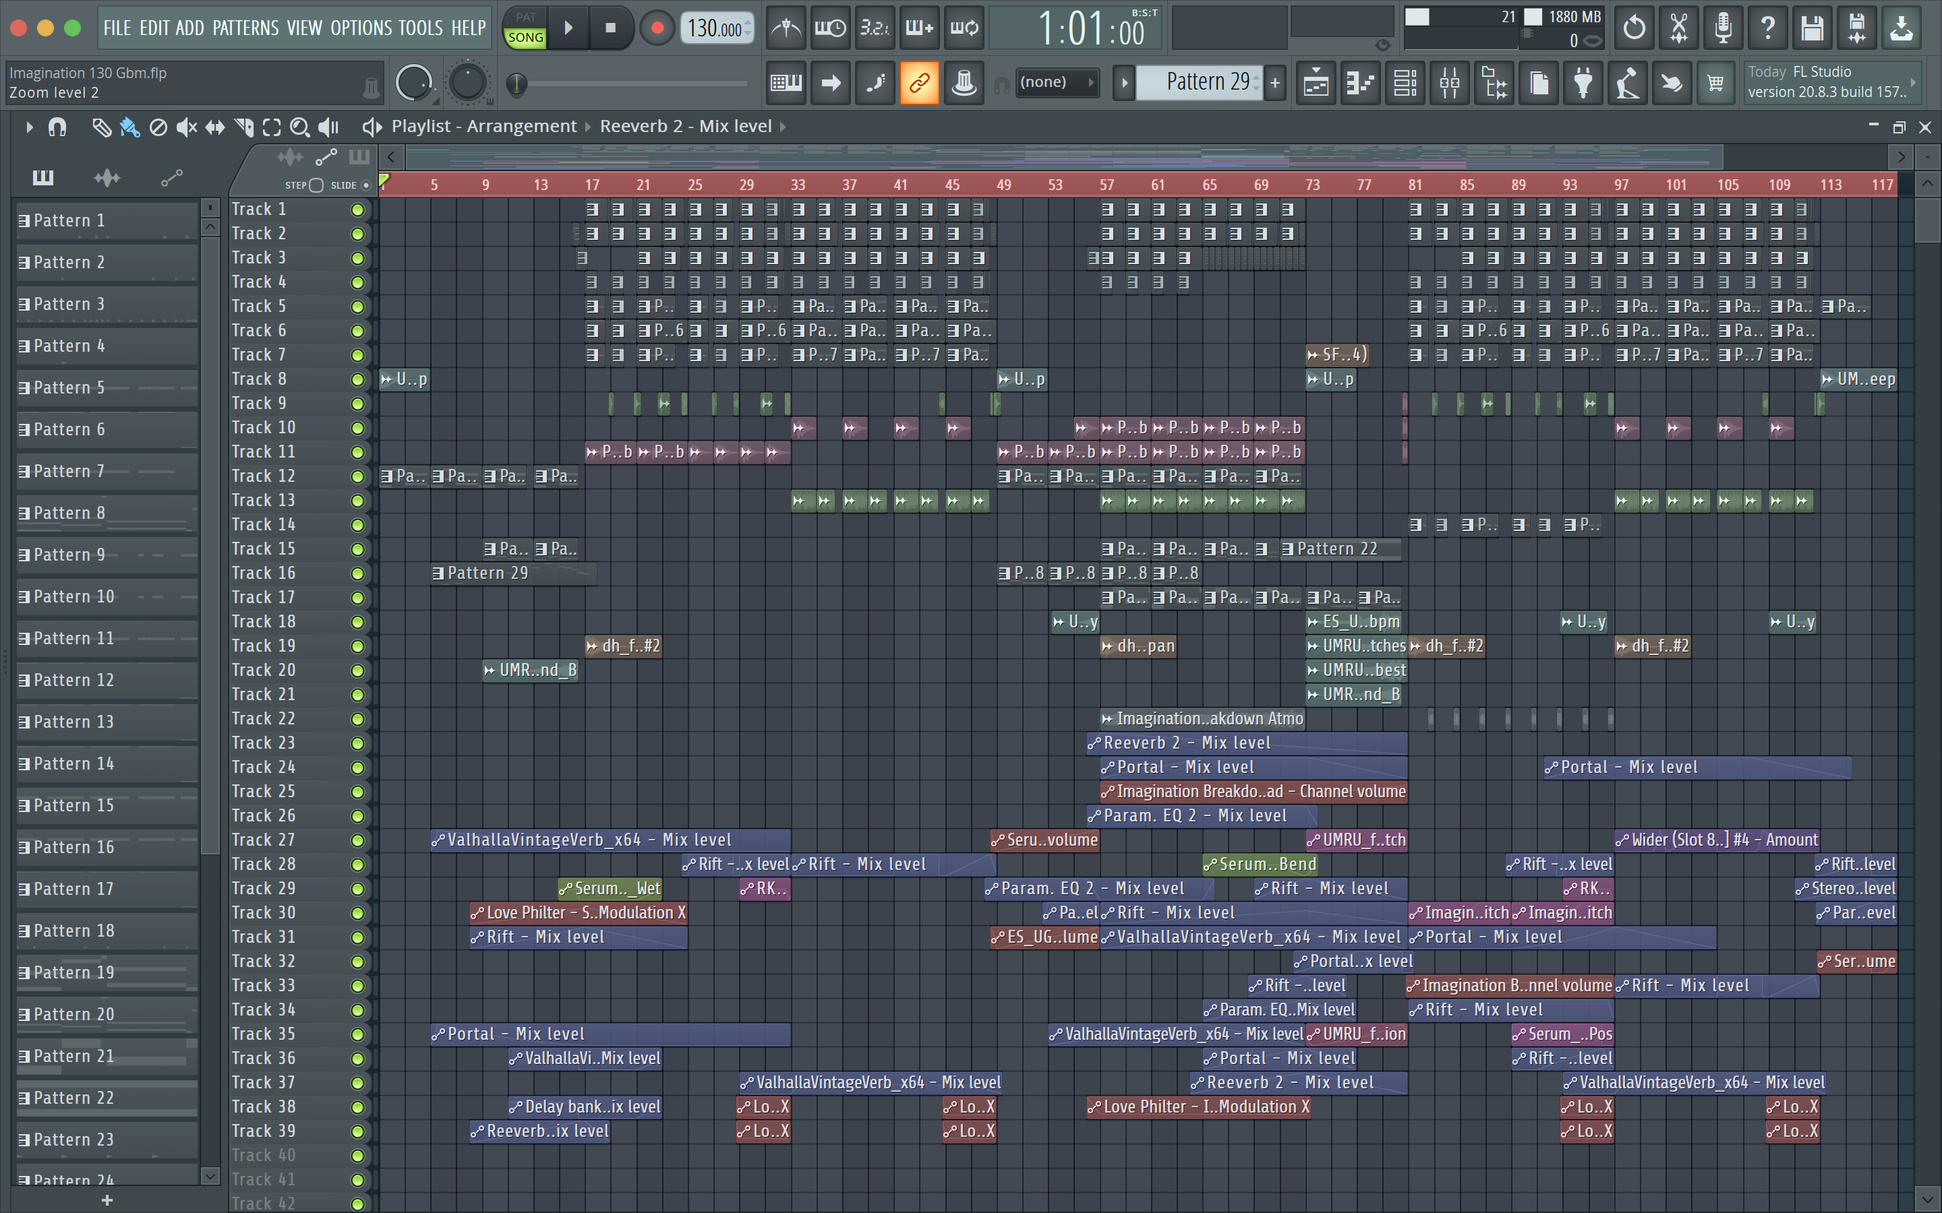Viewport: 1942px width, 1213px height.
Task: Start playback with Play button
Action: (x=568, y=28)
